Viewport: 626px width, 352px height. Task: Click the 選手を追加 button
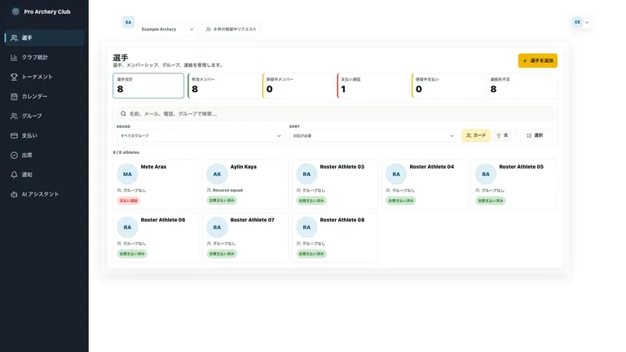(537, 60)
